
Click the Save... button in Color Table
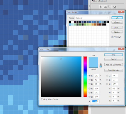117,32
